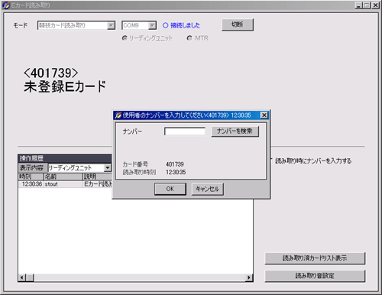382x295 pixels.
Task: Click the 時刻 column header
Action: point(31,177)
